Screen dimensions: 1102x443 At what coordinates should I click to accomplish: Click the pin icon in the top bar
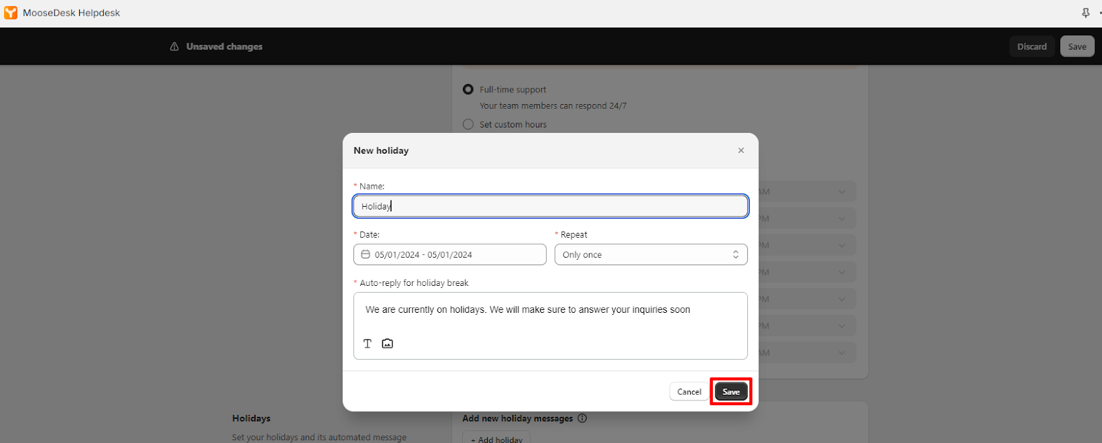pos(1086,13)
